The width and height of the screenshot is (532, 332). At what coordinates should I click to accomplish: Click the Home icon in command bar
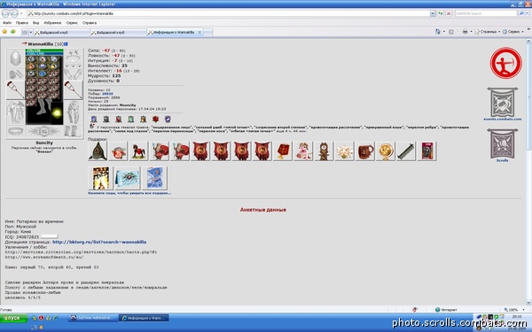(438, 32)
